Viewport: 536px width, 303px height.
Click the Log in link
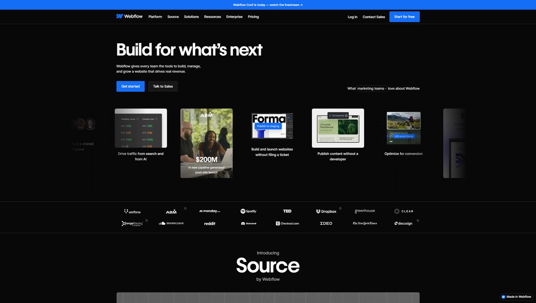[x=352, y=17]
